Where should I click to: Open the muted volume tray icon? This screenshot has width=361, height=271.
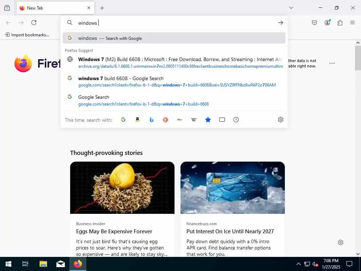coord(316,264)
